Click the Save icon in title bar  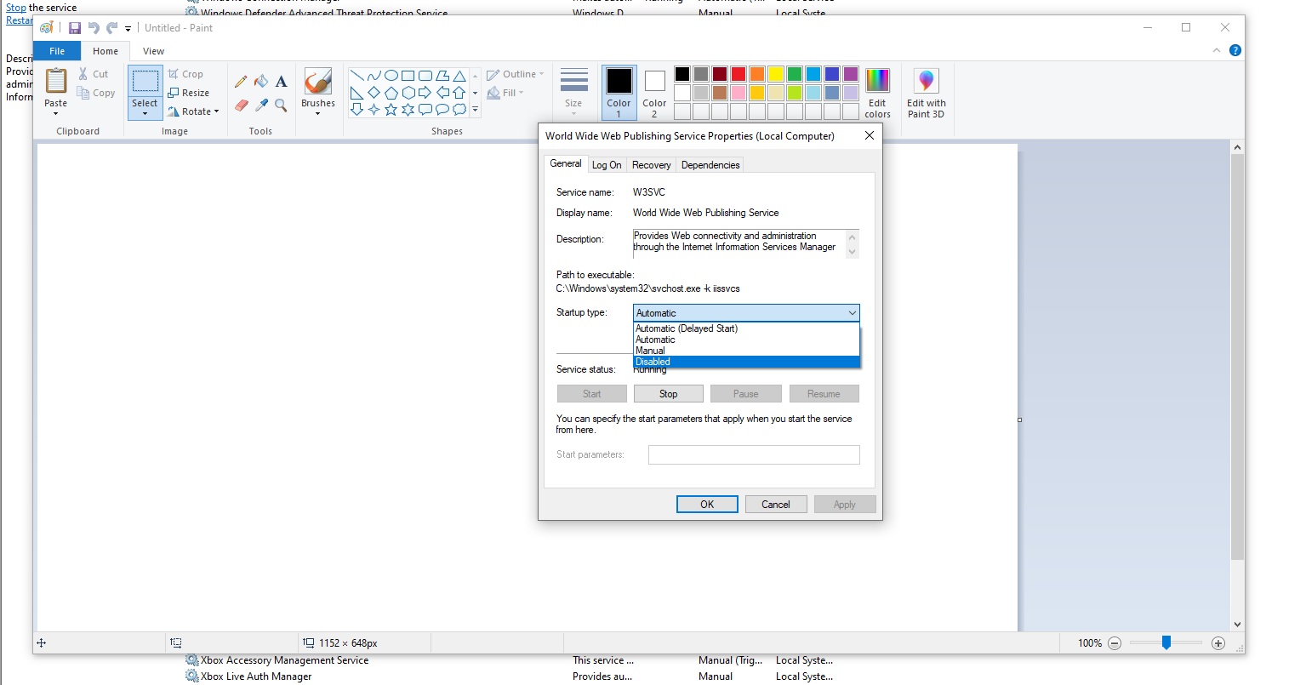75,28
